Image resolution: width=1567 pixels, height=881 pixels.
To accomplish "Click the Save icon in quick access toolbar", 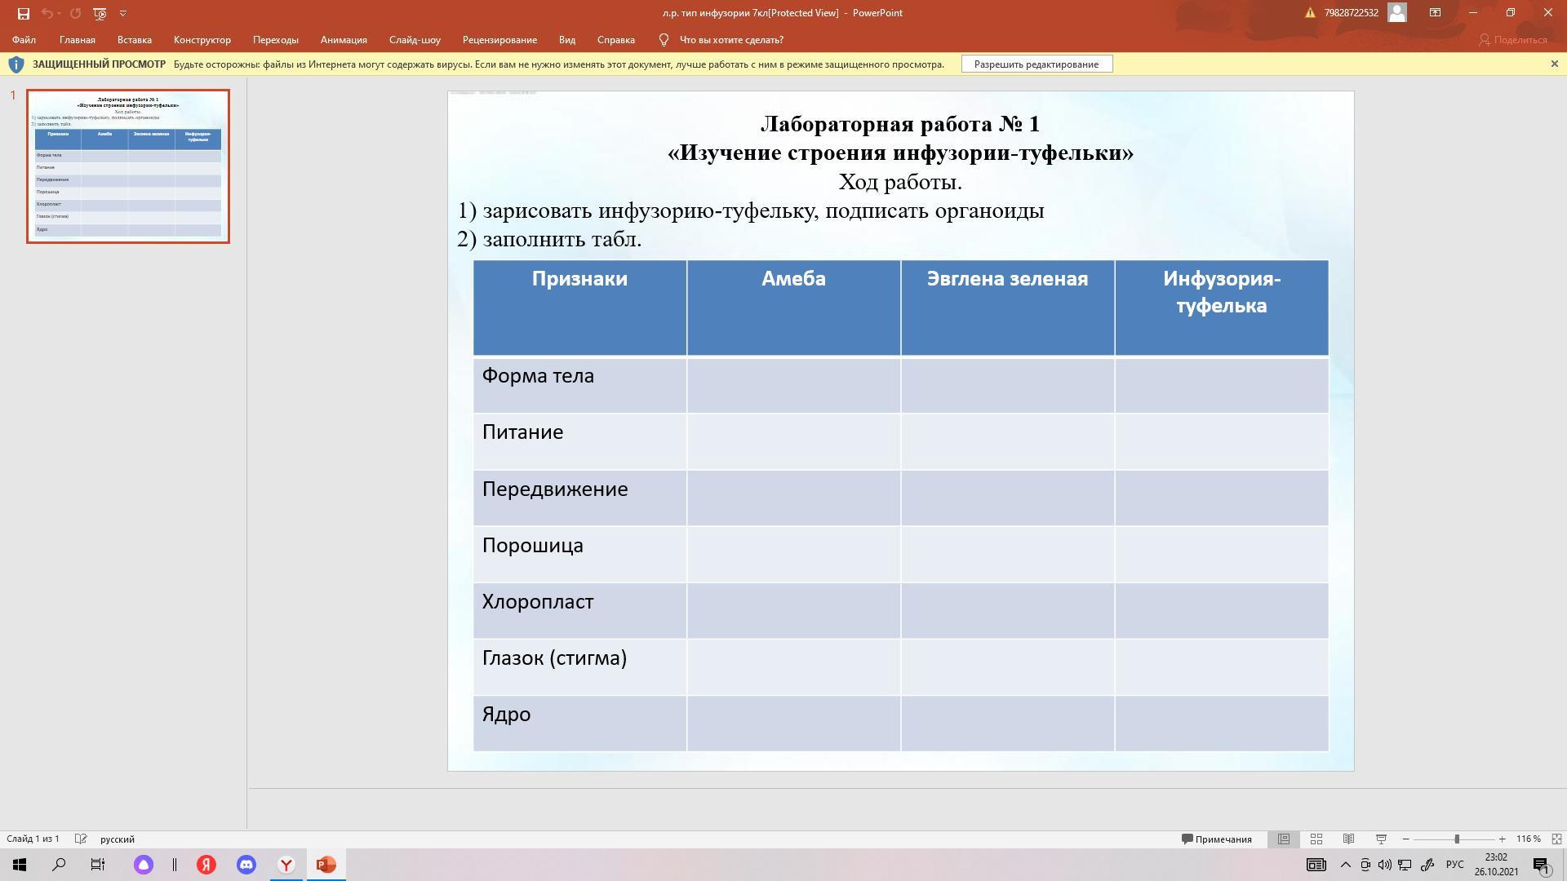I will 24,13.
